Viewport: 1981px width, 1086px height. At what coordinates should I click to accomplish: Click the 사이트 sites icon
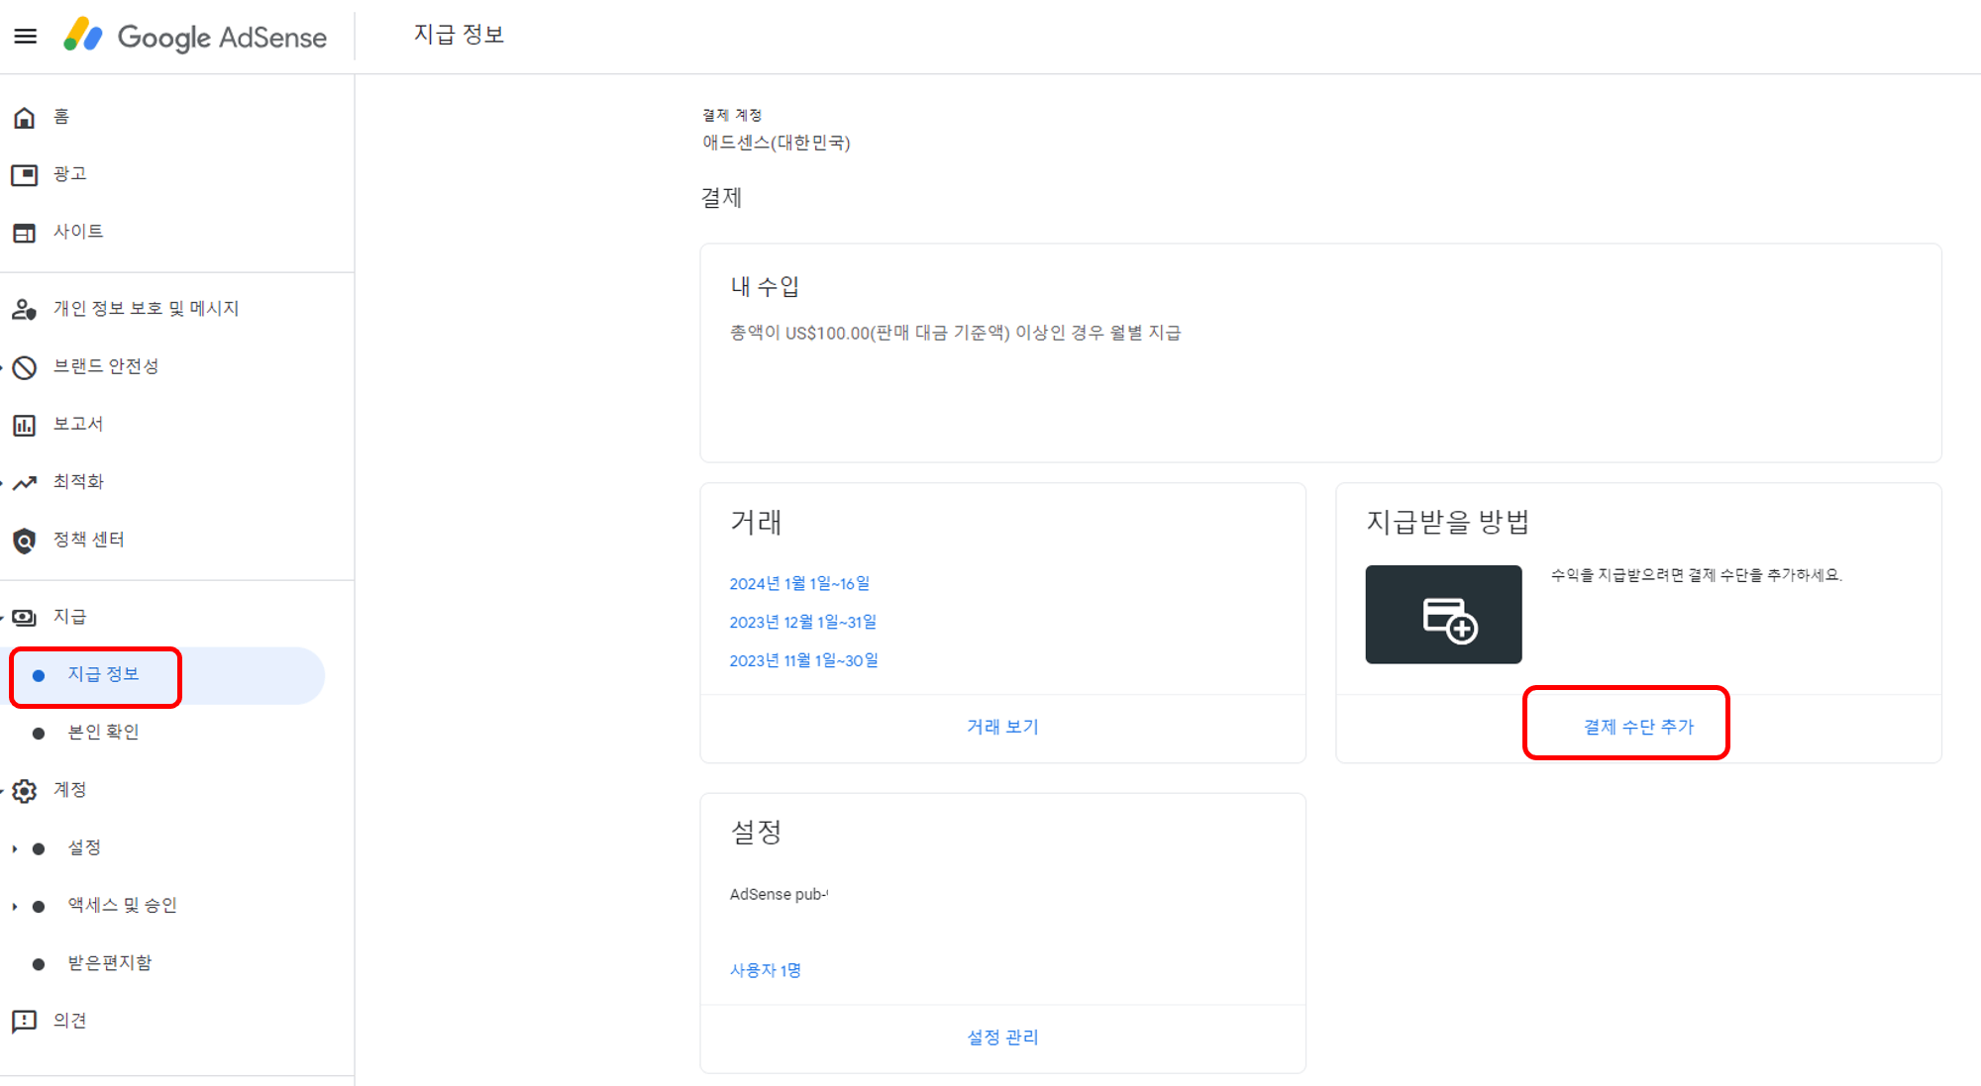[25, 233]
